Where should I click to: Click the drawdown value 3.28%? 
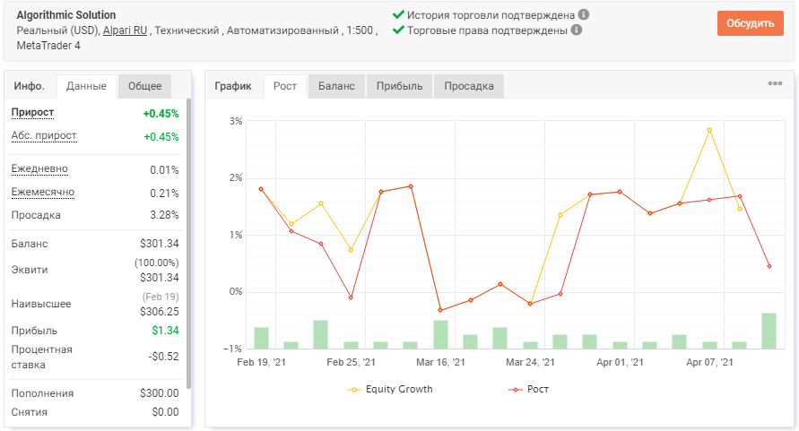pyautogui.click(x=164, y=215)
